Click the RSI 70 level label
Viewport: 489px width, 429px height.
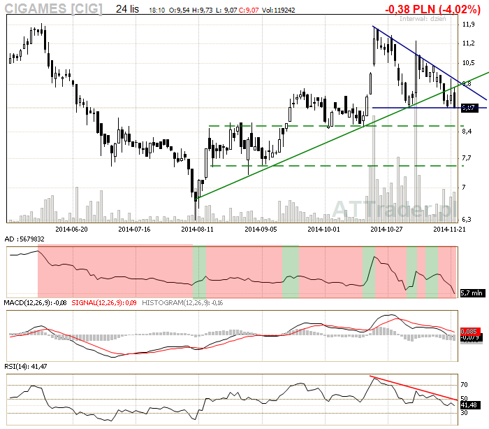pos(464,385)
